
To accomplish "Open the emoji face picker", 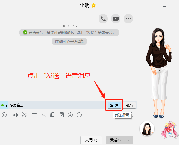I will tap(4, 115).
